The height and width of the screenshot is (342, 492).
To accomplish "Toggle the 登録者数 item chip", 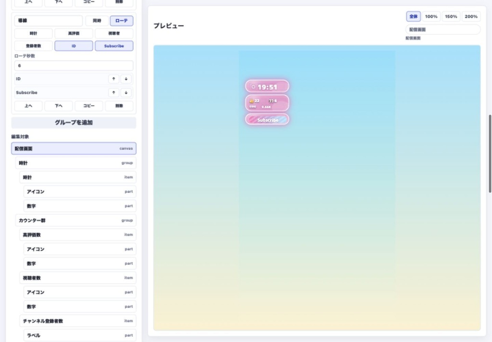I will pyautogui.click(x=33, y=46).
